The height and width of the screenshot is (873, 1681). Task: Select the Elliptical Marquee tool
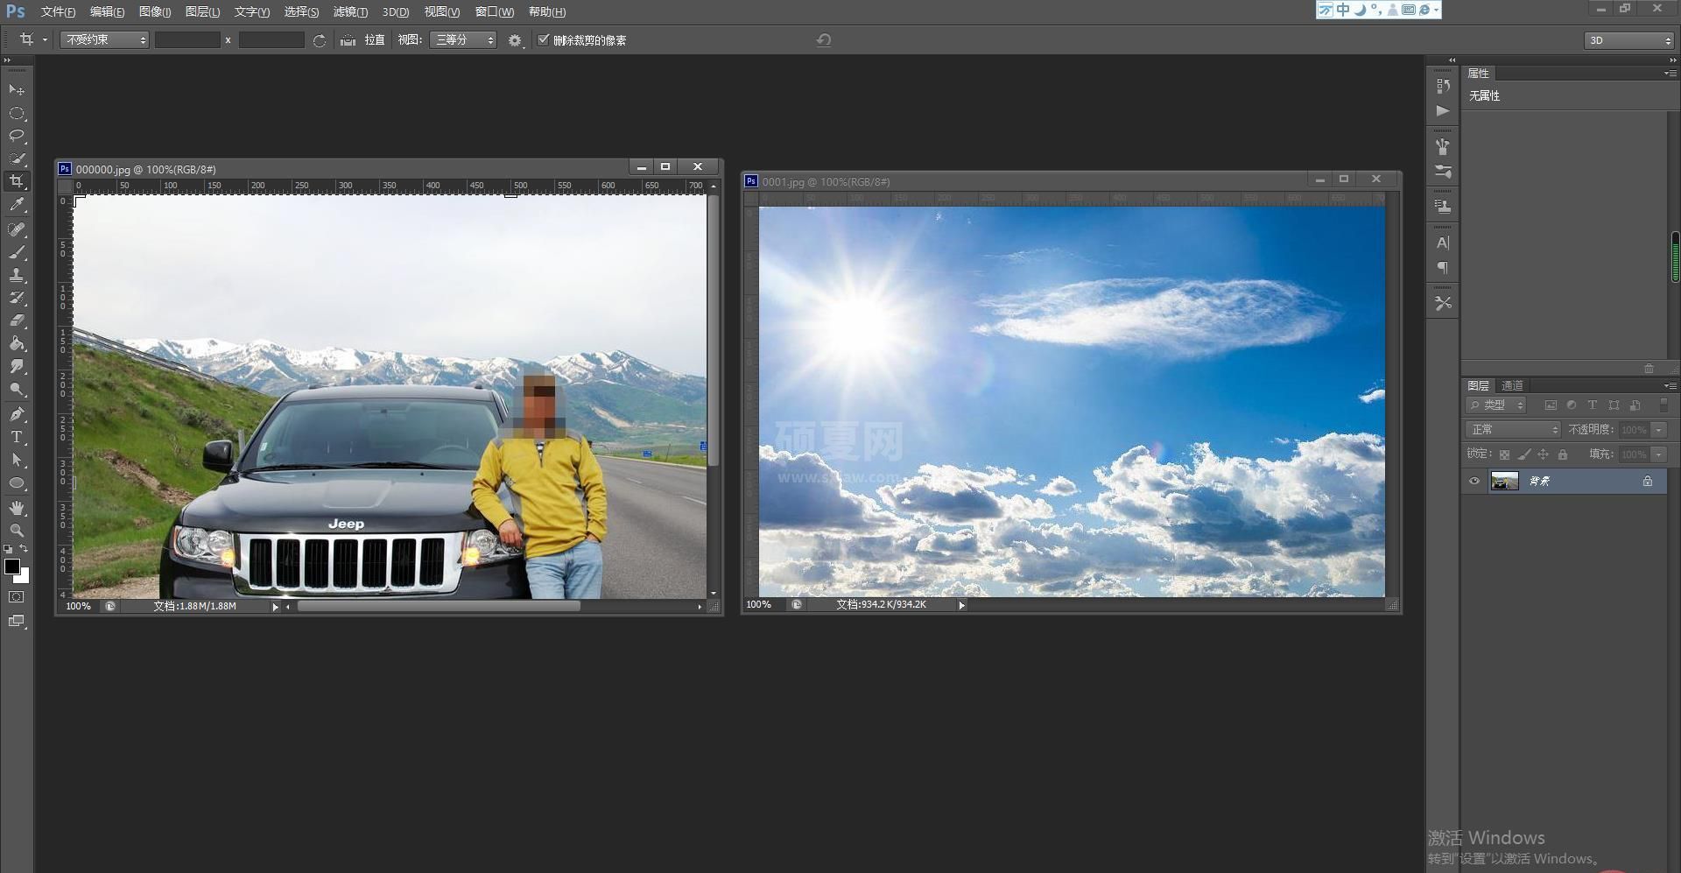pos(17,113)
